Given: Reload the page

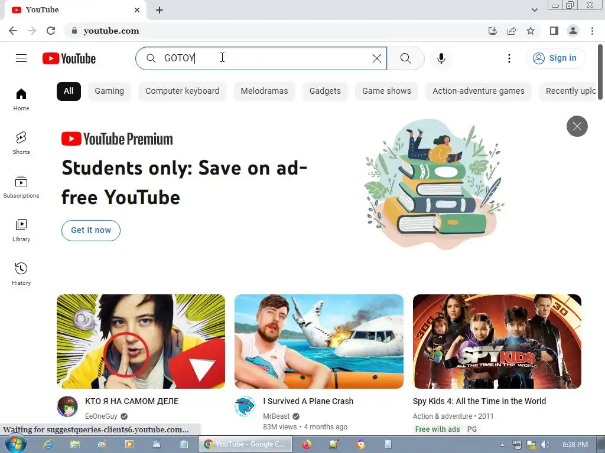Looking at the screenshot, I should (51, 31).
